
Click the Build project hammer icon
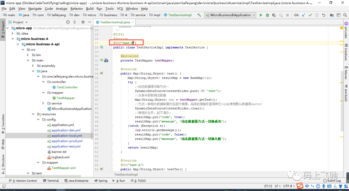click(x=199, y=15)
